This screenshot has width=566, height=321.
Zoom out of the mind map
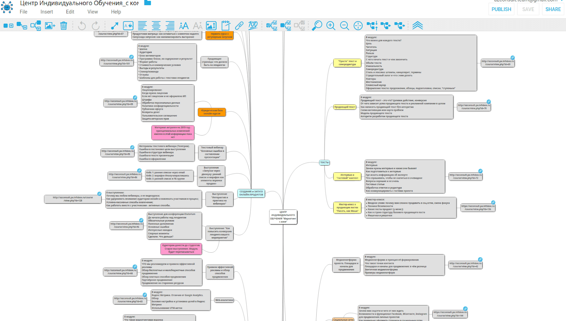(345, 26)
